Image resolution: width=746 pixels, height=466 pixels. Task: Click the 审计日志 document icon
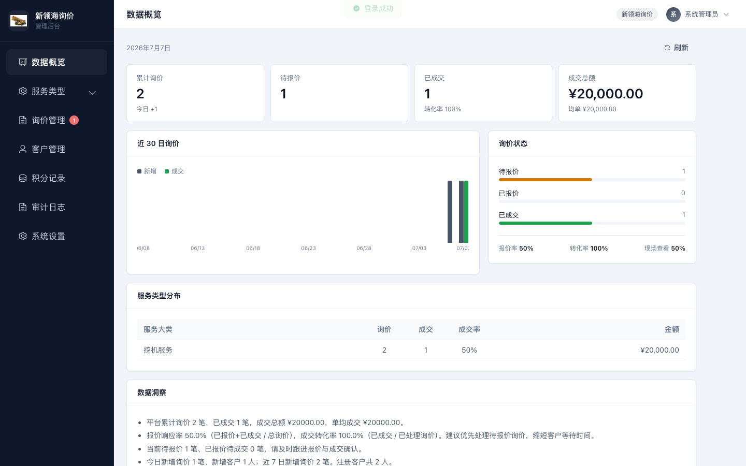pyautogui.click(x=23, y=207)
